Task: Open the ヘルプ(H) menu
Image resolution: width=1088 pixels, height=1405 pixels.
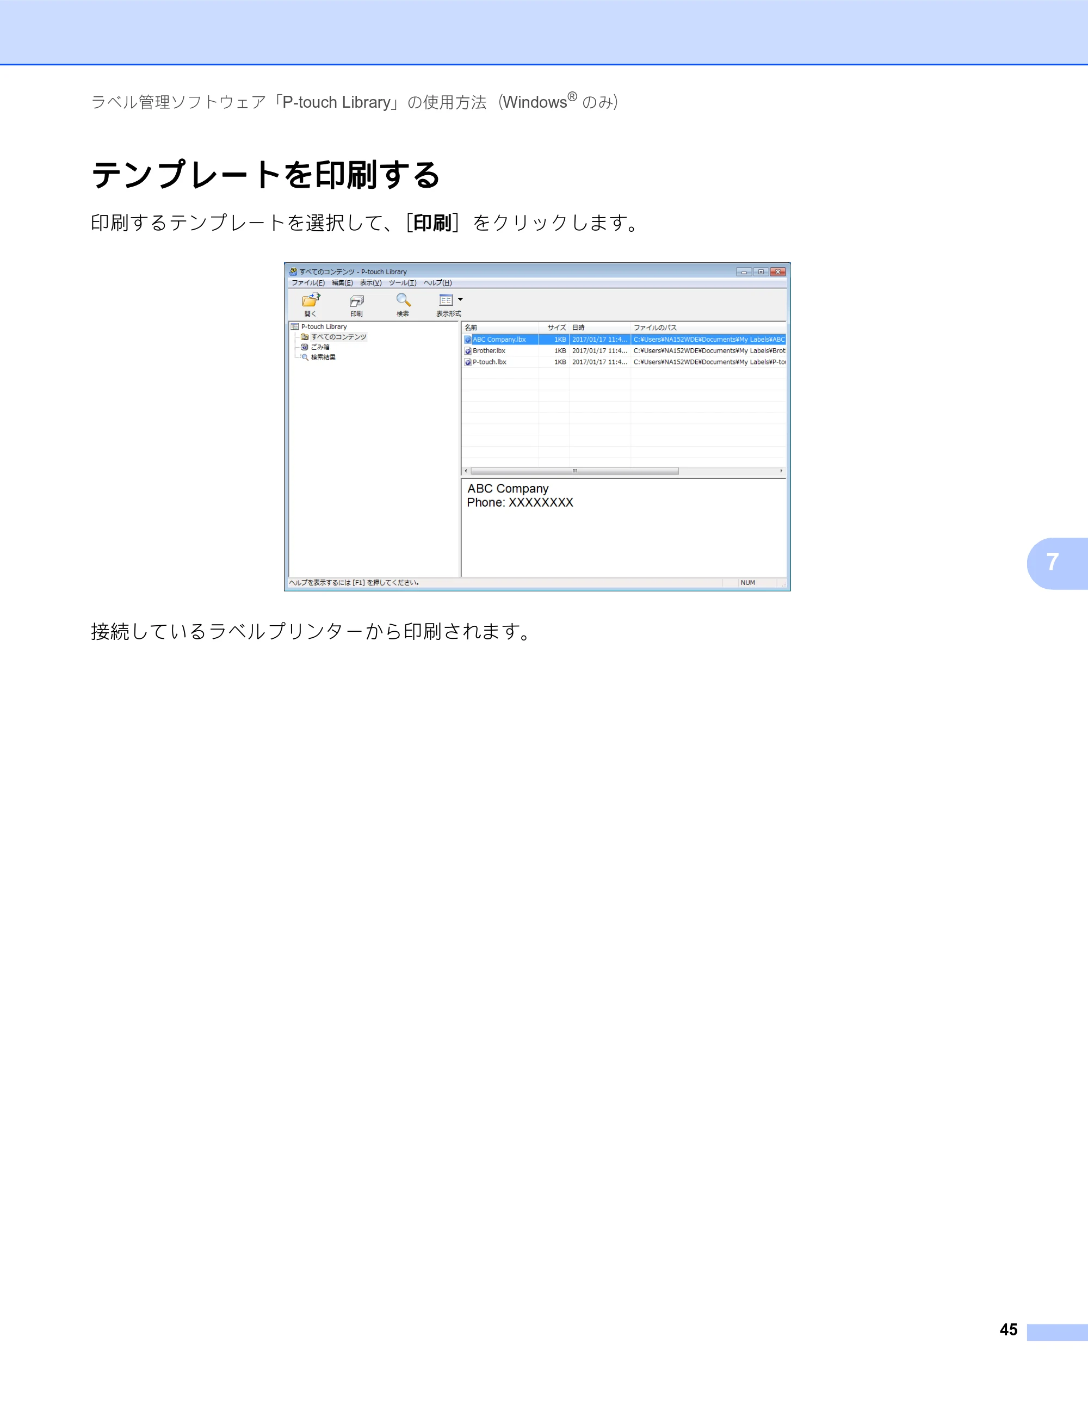Action: tap(437, 283)
